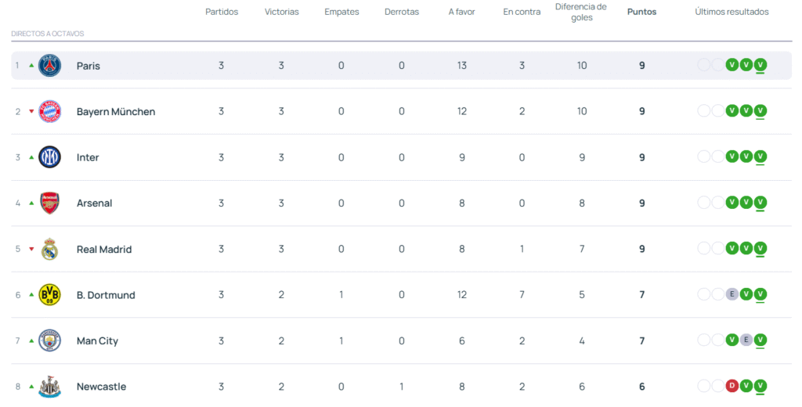Click Dortmund's grey E draw result badge
The image size is (802, 407).
point(732,294)
